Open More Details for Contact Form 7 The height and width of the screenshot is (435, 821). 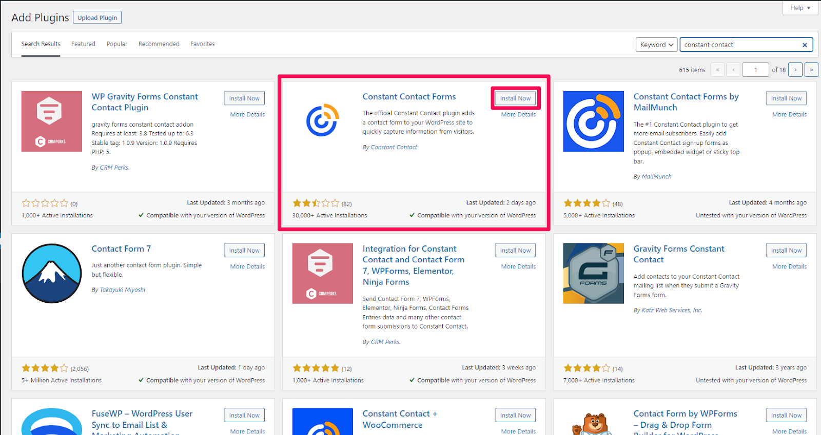247,266
